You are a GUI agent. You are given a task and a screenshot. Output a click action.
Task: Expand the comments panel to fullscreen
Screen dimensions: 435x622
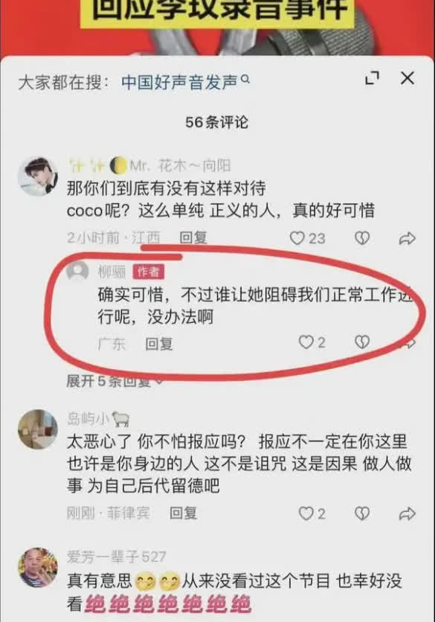pyautogui.click(x=372, y=78)
